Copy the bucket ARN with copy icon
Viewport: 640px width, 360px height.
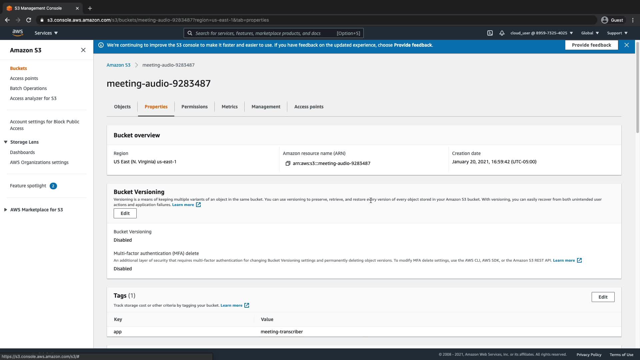click(288, 163)
